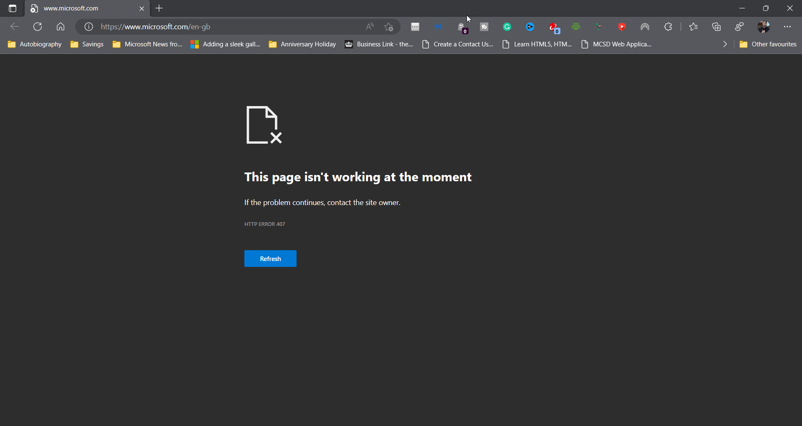Expand the hidden favourites bar overflow chevron
Screen dimensions: 802x426
pyautogui.click(x=725, y=44)
